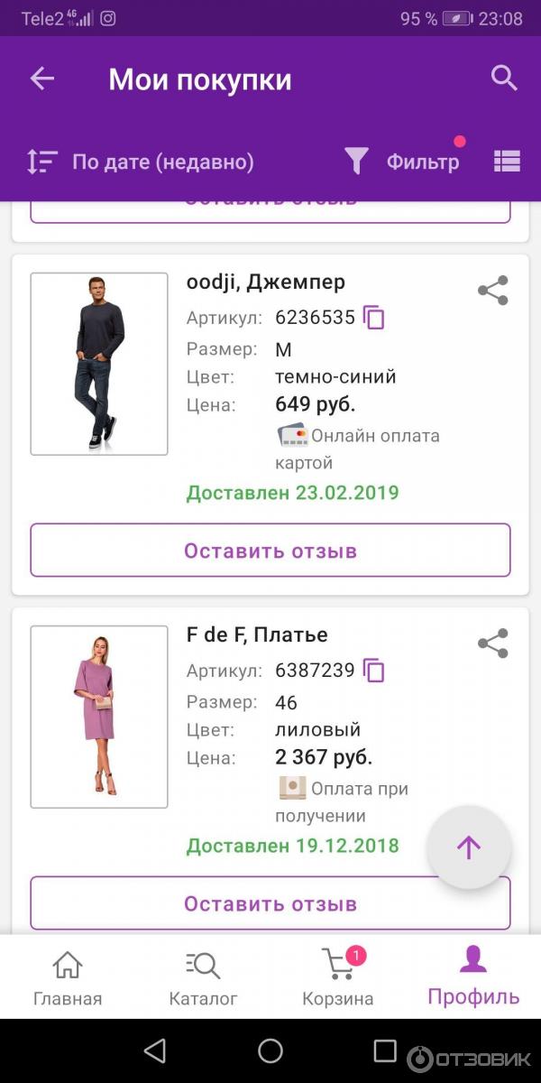Share the F de F Платье item
The width and height of the screenshot is (541, 1083).
493,643
